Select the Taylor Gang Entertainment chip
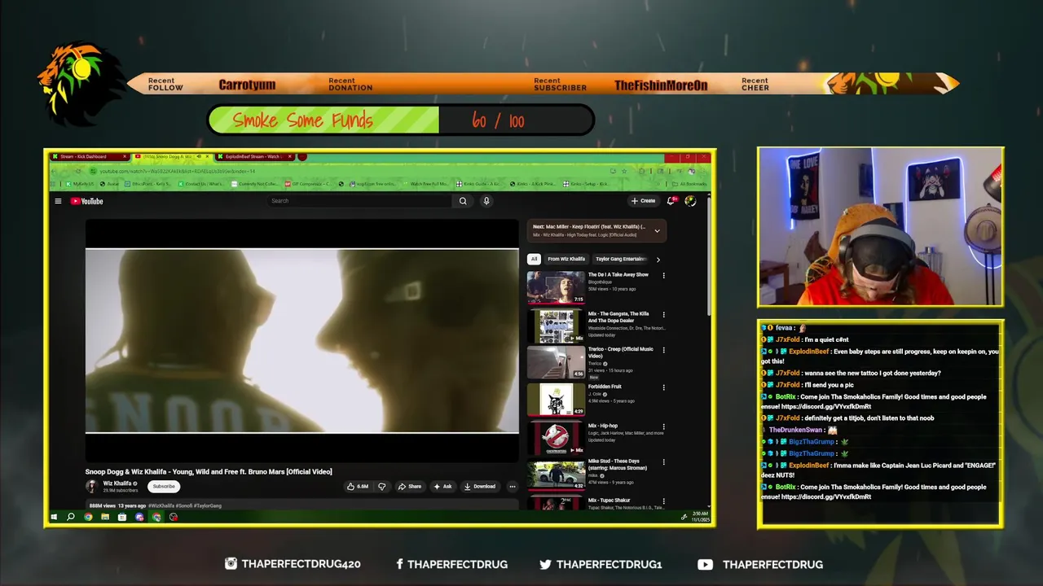 pyautogui.click(x=621, y=260)
